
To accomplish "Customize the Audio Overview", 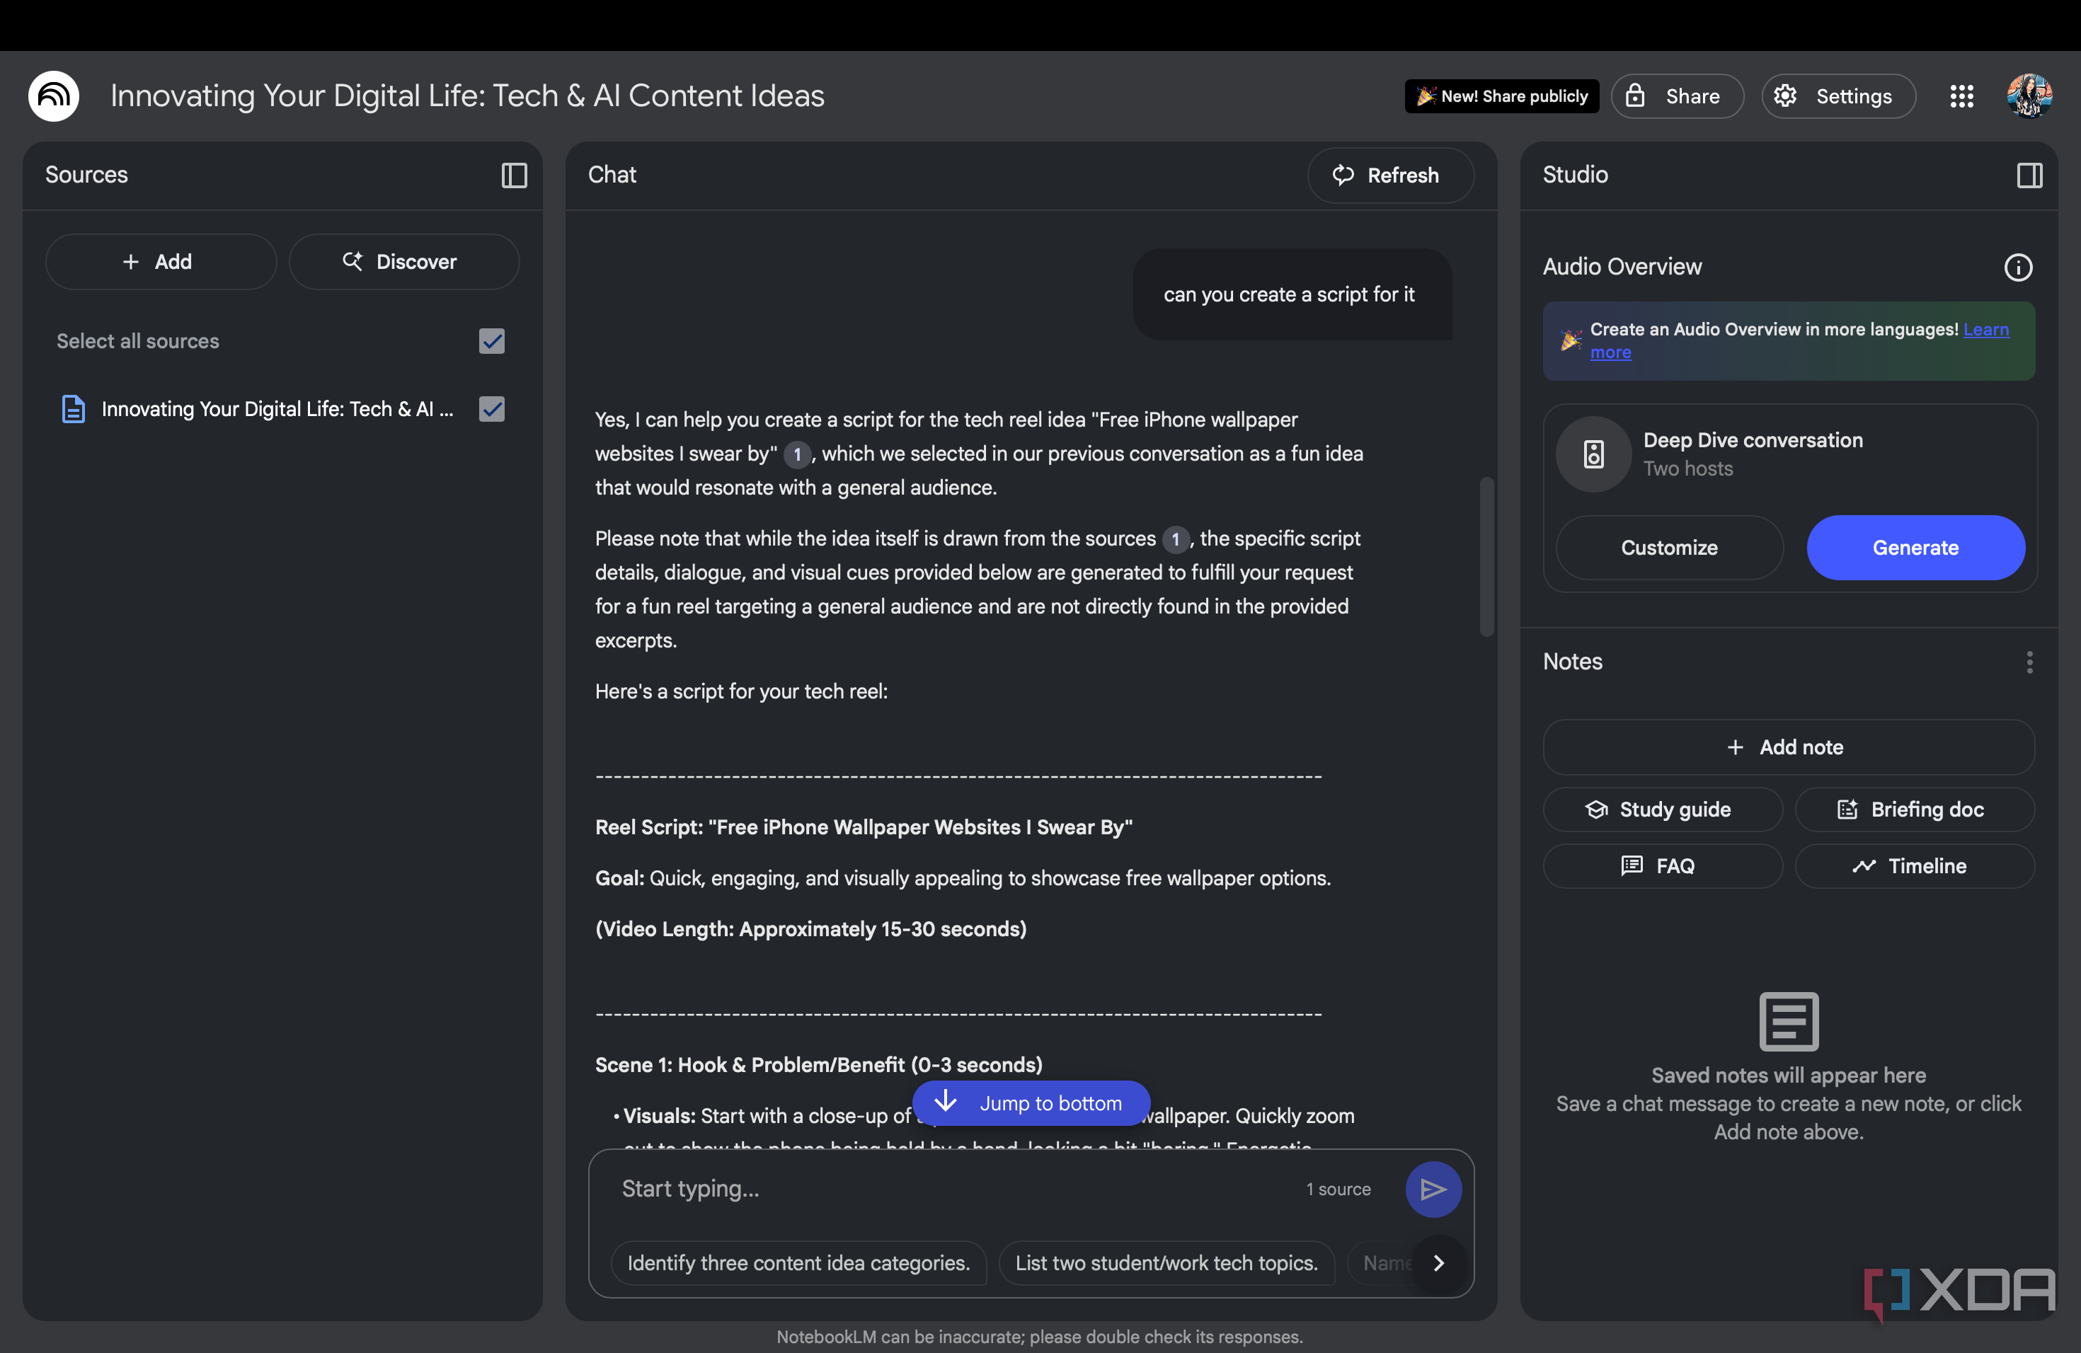I will coord(1669,548).
